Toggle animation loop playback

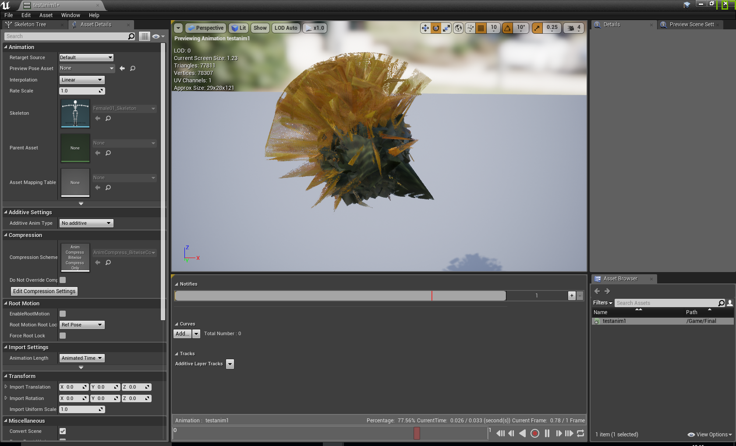click(580, 433)
